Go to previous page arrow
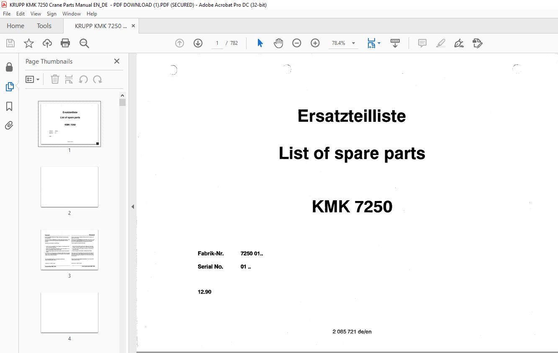Image resolution: width=558 pixels, height=353 pixels. click(180, 43)
